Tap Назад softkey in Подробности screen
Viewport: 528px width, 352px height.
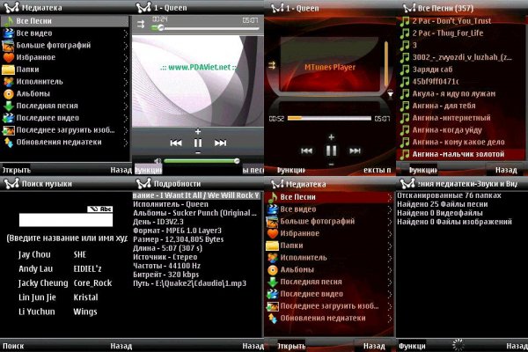coord(253,346)
